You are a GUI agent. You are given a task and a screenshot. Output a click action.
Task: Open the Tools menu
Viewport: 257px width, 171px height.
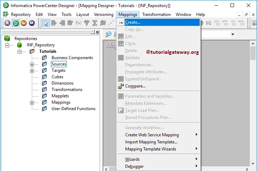coord(66,15)
